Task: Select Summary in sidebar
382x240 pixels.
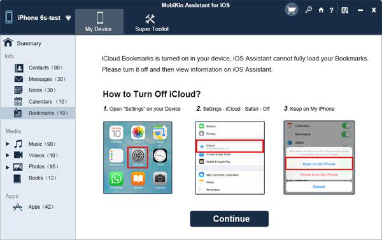Action: pos(29,43)
